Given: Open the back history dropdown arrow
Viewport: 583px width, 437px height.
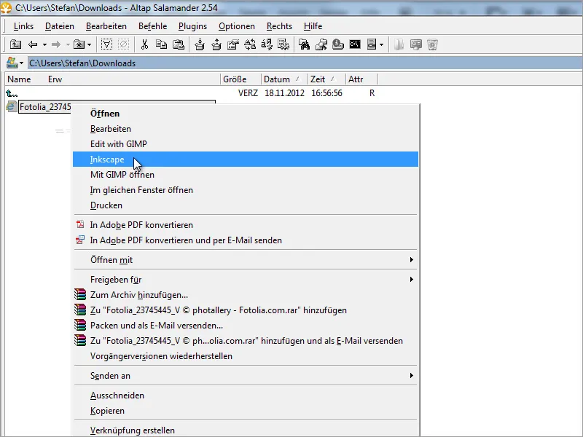Looking at the screenshot, I should 44,45.
